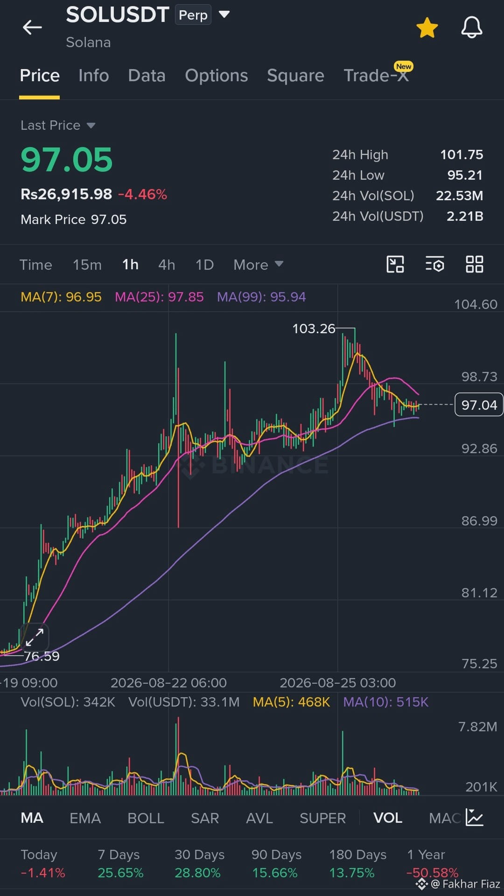The width and height of the screenshot is (504, 896).
Task: Tap the Rs26,915.98 converted price
Action: [x=66, y=194]
